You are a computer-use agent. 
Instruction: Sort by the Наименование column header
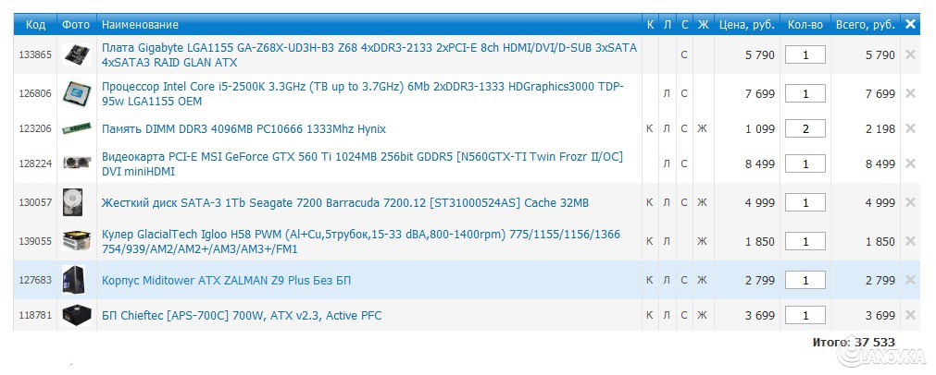point(140,24)
